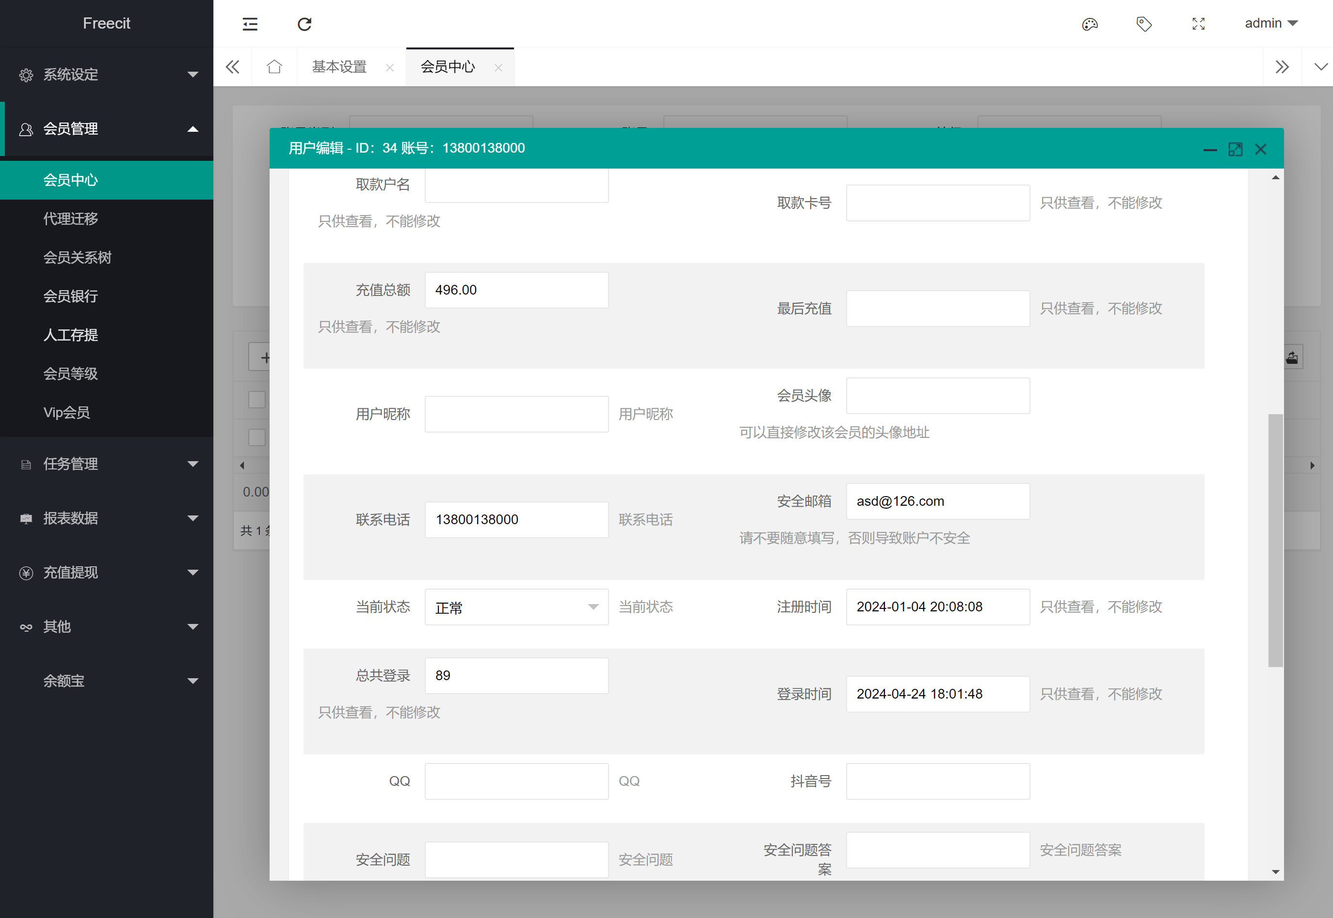1333x918 pixels.
Task: Collapse 会员管理 sidebar menu
Action: point(107,129)
